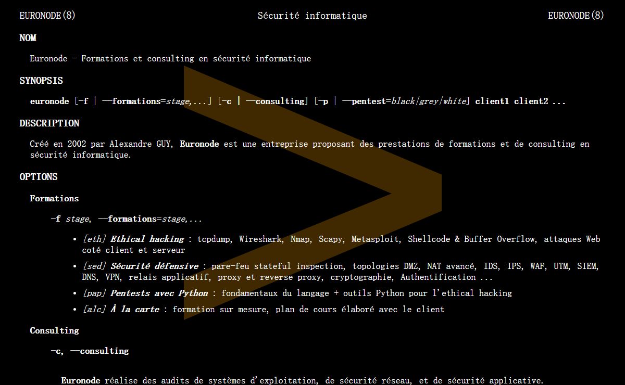Screen dimensions: 625x385
Task: Click the line 'Euronode réalise des audits'
Action: click(302, 381)
